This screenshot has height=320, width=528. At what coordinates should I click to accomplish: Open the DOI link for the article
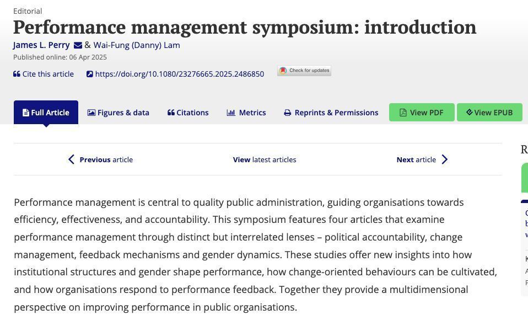pyautogui.click(x=180, y=73)
